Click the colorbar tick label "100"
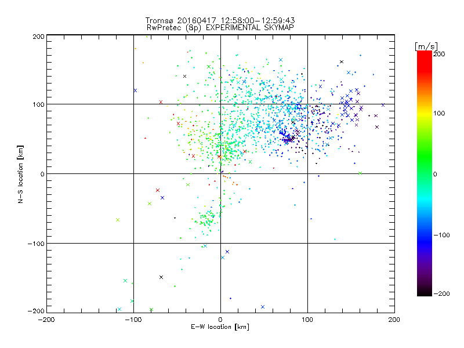The height and width of the screenshot is (348, 464). [x=439, y=113]
